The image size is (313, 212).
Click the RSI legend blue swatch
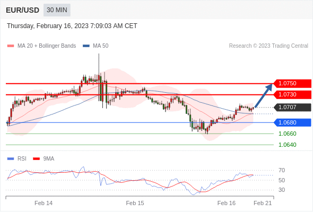11,159
